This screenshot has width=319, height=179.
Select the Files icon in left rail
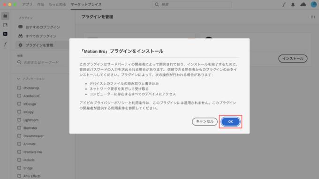click(x=5, y=25)
